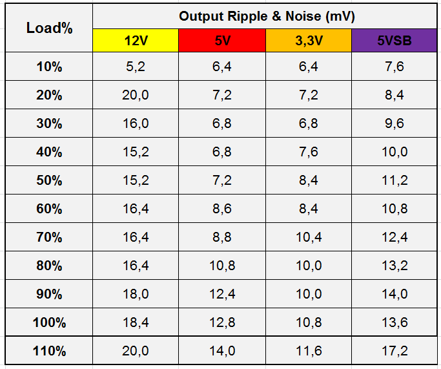Screen dimensions: 441x369
Task: Select the 80% load row label
Action: pos(49,266)
